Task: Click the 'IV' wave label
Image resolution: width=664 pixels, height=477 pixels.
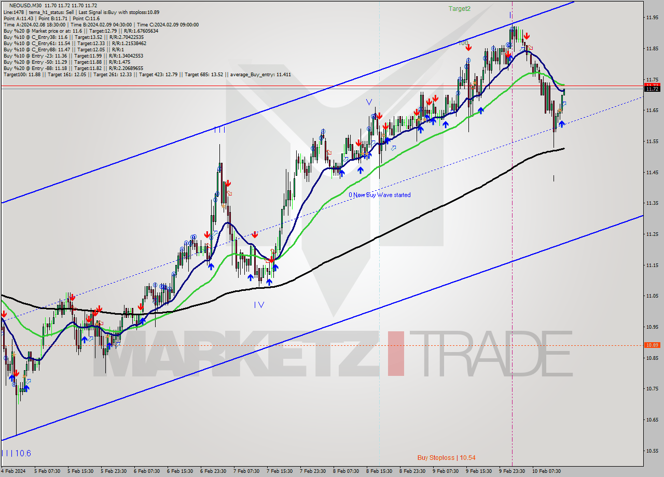Action: [259, 305]
